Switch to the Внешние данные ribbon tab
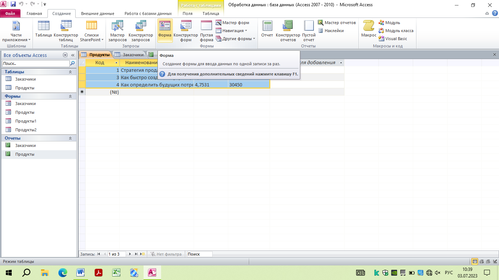 98,13
